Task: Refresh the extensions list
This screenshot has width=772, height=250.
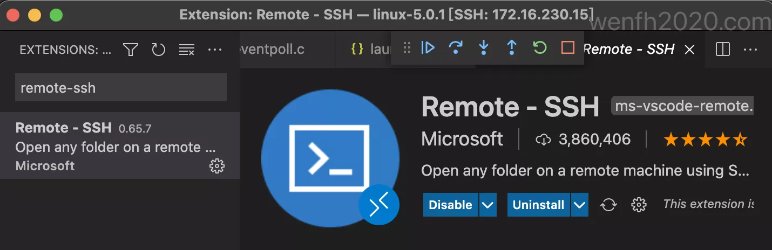Action: click(158, 50)
